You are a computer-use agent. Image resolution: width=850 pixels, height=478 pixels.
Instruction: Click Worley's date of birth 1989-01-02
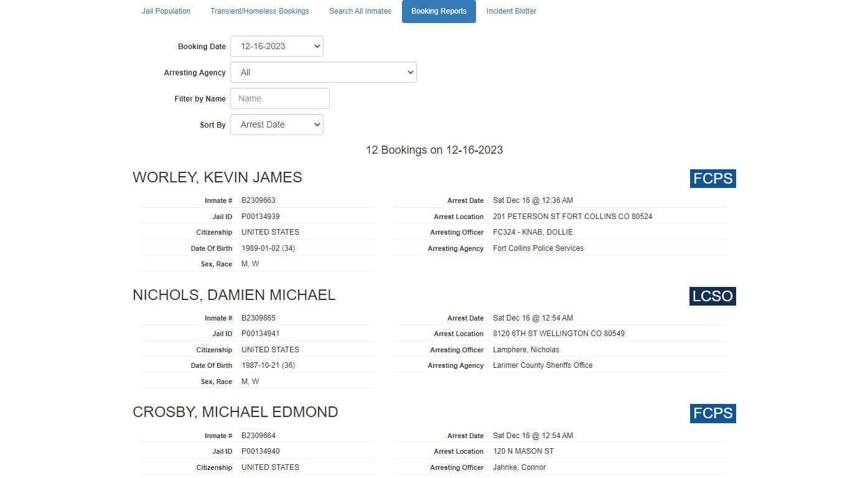click(x=268, y=248)
